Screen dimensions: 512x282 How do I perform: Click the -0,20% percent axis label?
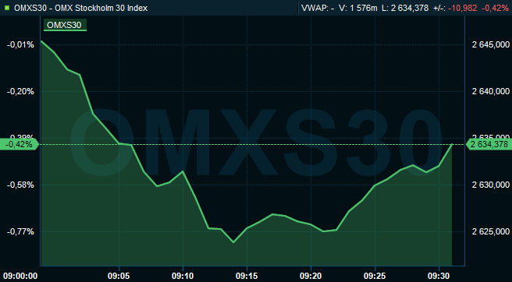pyautogui.click(x=20, y=91)
